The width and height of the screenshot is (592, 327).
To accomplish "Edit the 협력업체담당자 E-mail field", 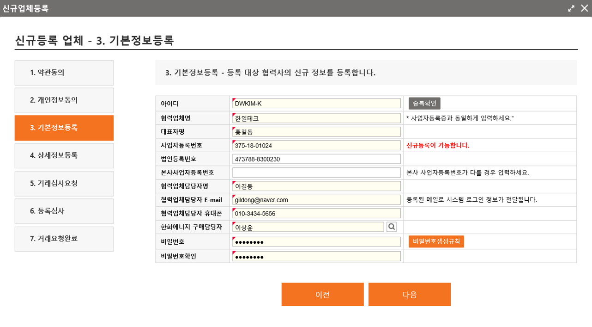I will [316, 200].
